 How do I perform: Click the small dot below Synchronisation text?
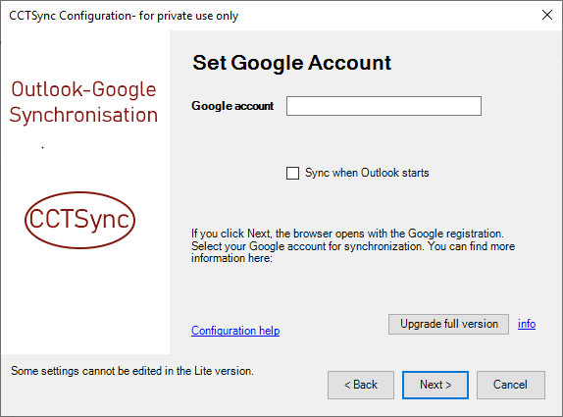(x=43, y=147)
